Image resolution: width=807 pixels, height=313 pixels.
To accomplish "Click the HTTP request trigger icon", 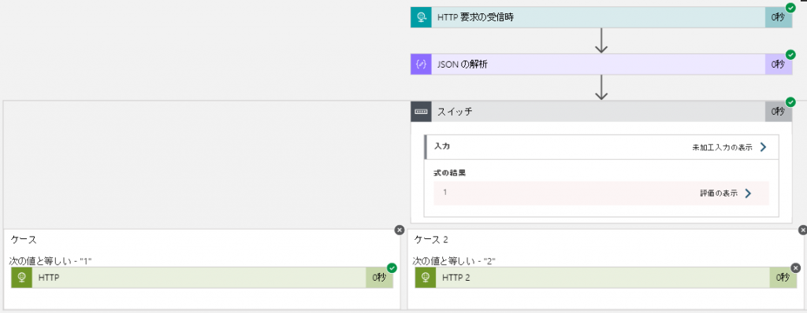I will coord(421,17).
